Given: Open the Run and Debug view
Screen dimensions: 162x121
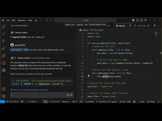Looking at the screenshot, I should 4,48.
